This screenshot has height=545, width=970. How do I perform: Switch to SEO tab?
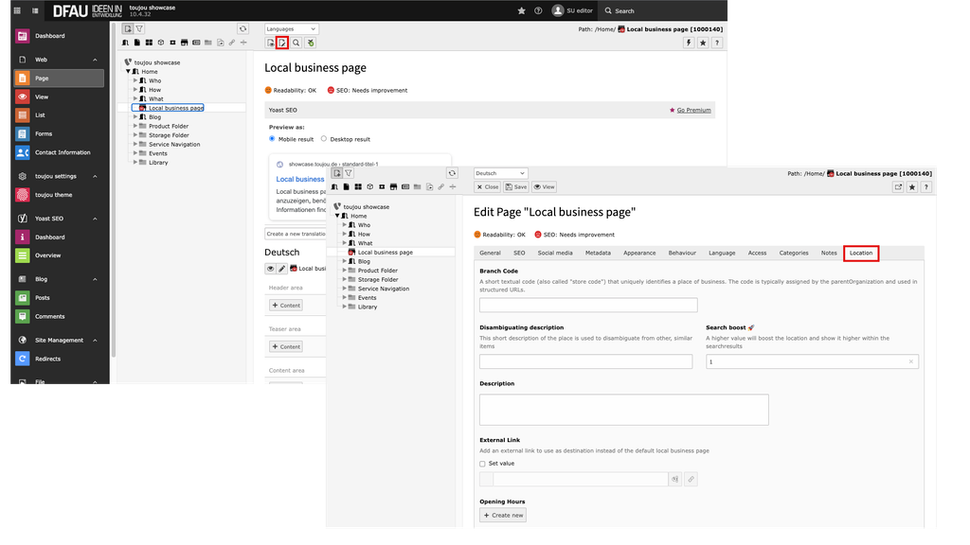coord(519,253)
